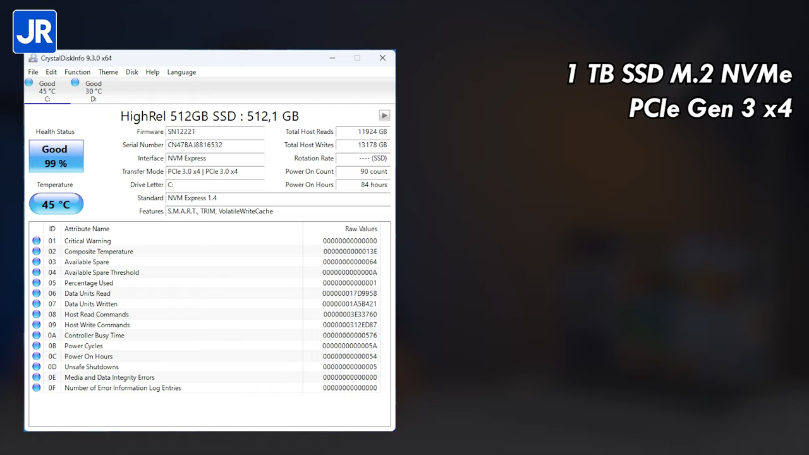Open the Theme menu

pyautogui.click(x=108, y=72)
